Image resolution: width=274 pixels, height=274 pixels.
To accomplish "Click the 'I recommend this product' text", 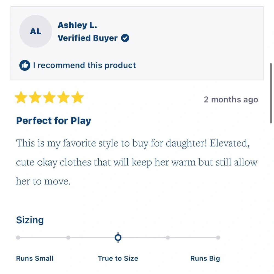I will point(84,65).
